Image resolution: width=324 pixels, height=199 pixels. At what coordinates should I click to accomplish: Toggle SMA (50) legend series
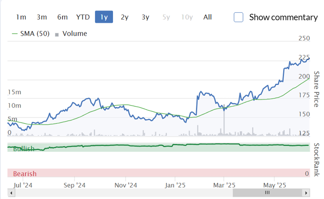click(x=31, y=34)
